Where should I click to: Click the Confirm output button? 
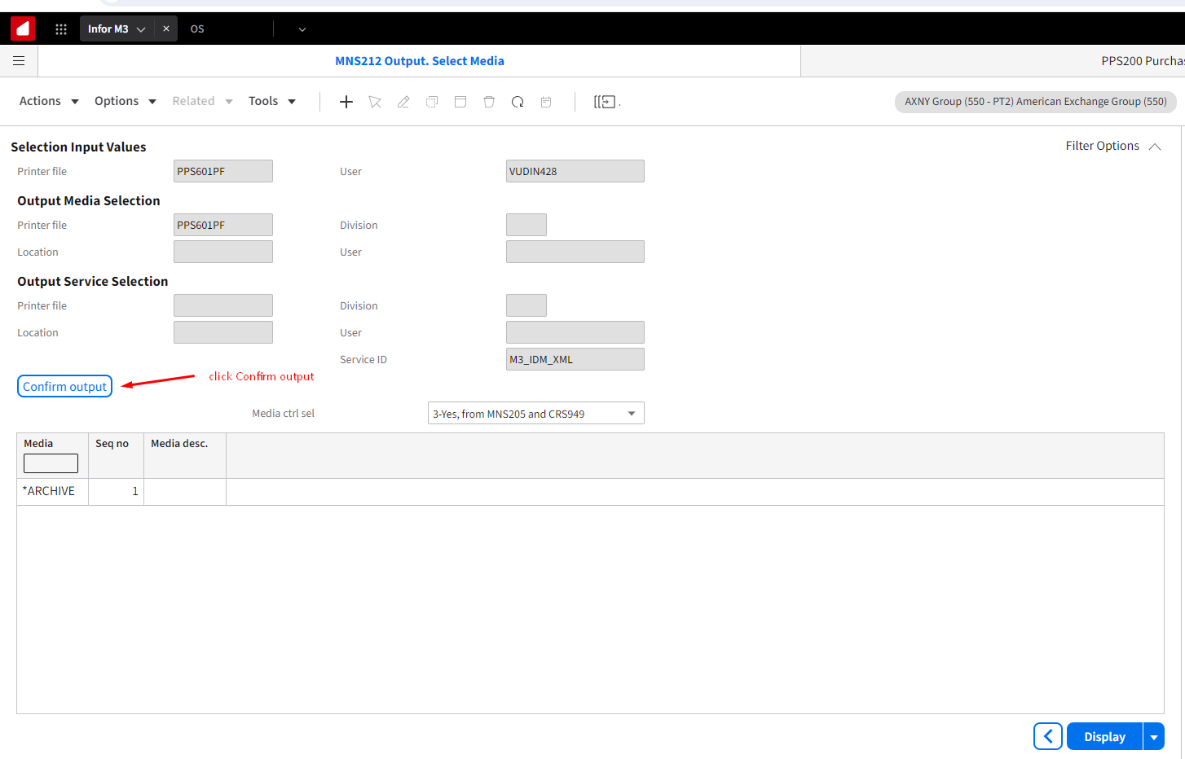click(x=64, y=386)
